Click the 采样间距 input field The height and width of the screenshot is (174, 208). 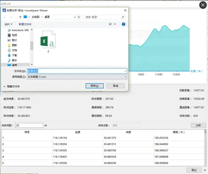[29, 125]
